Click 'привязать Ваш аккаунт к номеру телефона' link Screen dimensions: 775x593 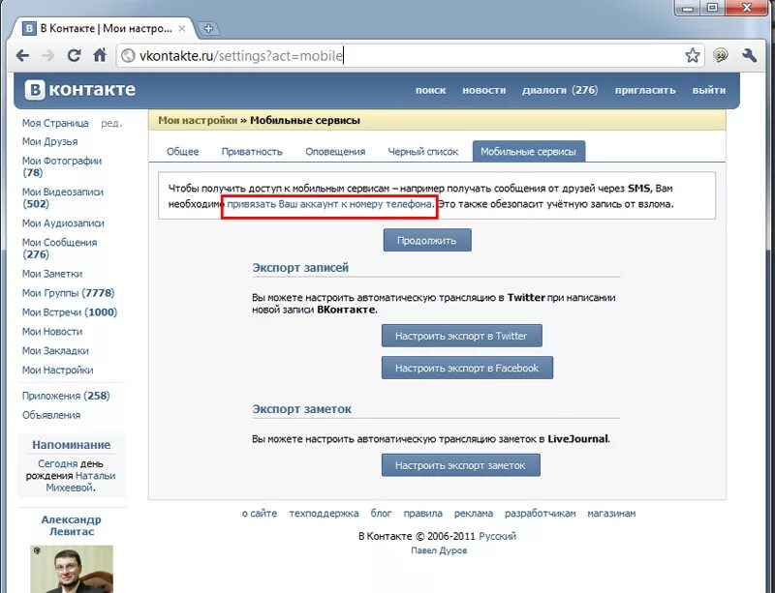[x=329, y=204]
